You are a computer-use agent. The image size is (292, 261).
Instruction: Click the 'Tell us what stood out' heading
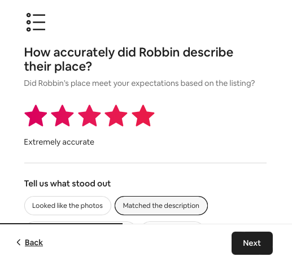tap(67, 184)
